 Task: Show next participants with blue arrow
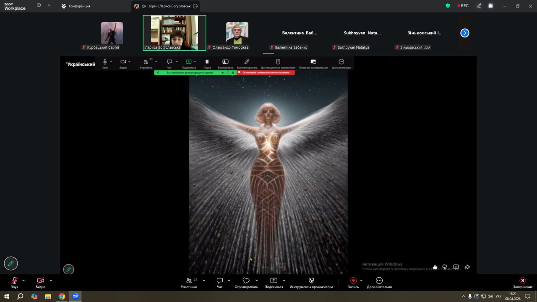(x=464, y=33)
